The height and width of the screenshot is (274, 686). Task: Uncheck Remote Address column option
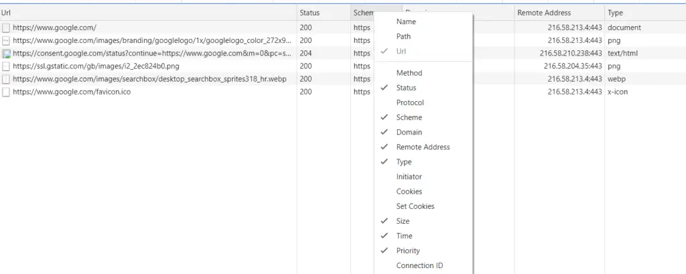pos(423,147)
